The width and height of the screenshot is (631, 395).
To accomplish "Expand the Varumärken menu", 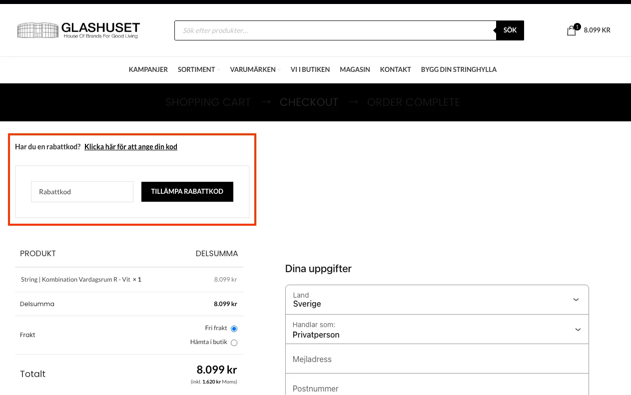I will click(255, 69).
